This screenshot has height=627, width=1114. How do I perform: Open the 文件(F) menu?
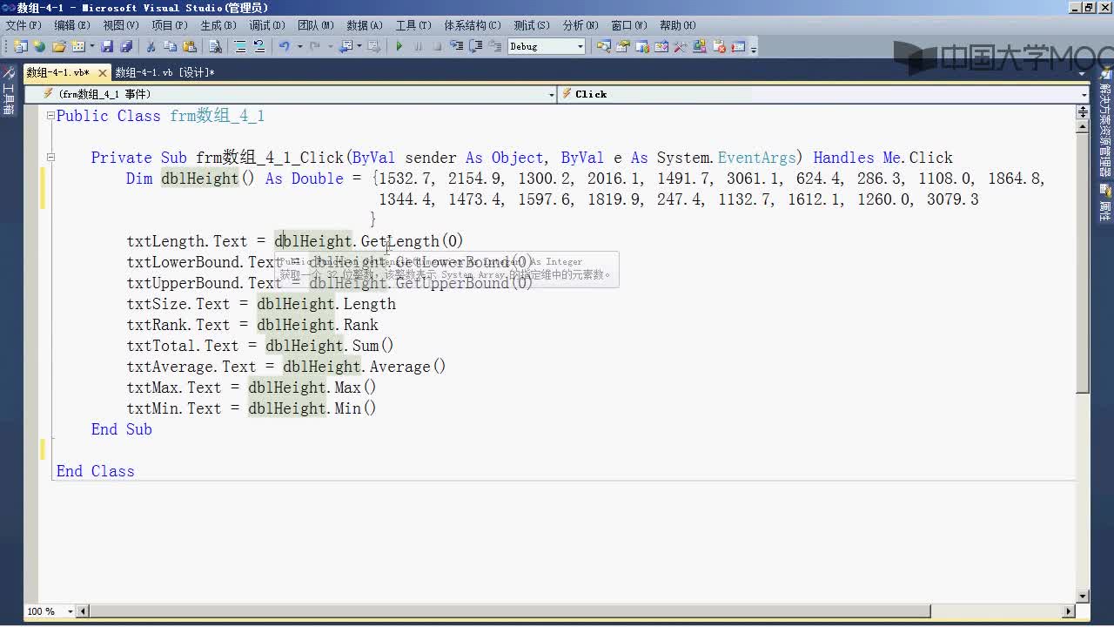tap(23, 25)
